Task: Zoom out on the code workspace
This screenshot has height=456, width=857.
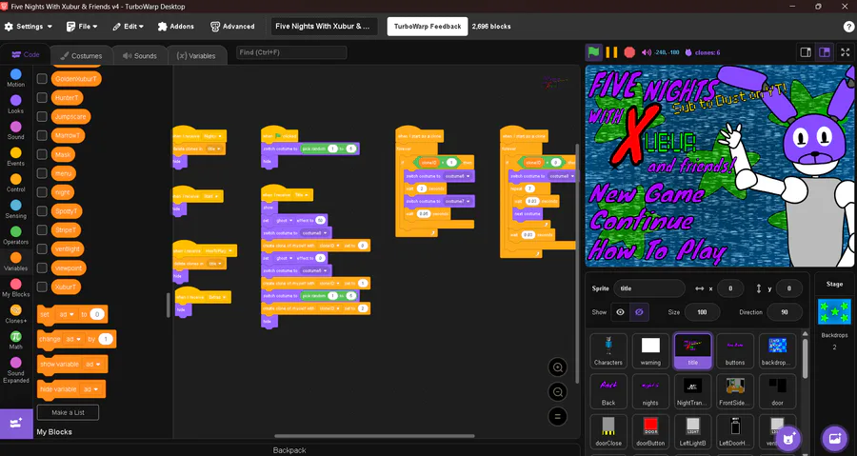Action: point(557,392)
